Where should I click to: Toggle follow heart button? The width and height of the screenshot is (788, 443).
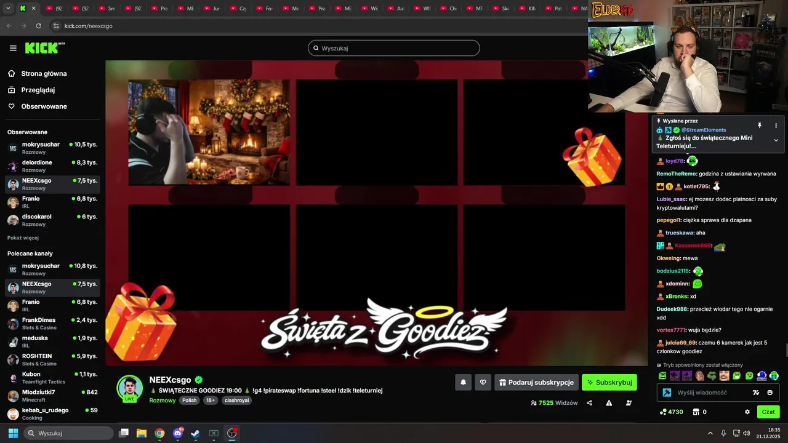tap(483, 382)
